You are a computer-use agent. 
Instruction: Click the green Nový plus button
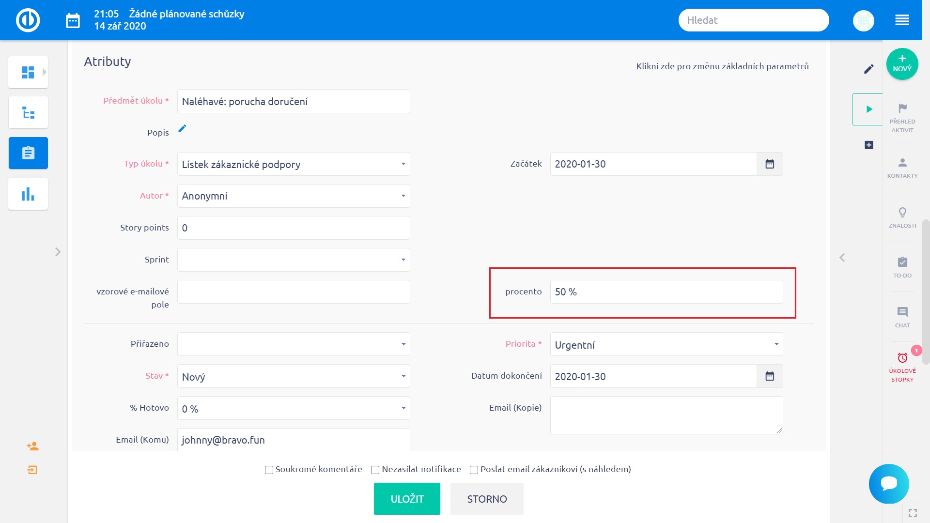click(902, 63)
